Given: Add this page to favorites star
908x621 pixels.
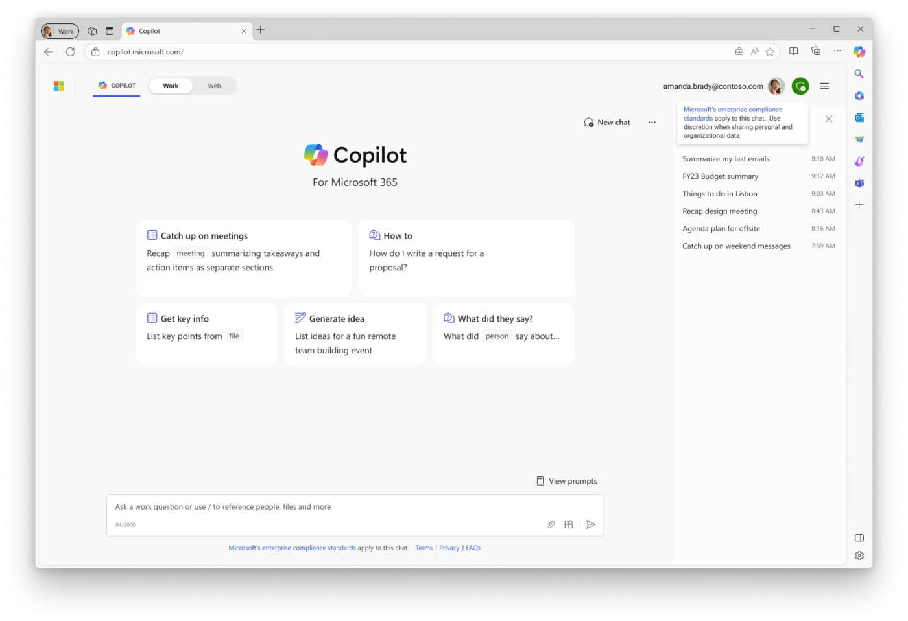Looking at the screenshot, I should 770,52.
